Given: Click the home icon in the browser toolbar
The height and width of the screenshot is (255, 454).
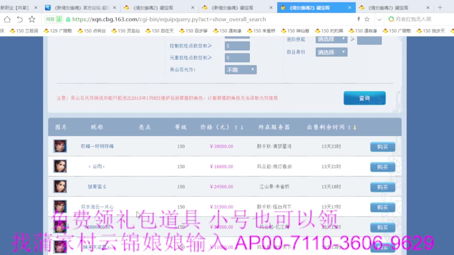Looking at the screenshot, I should pos(7,19).
